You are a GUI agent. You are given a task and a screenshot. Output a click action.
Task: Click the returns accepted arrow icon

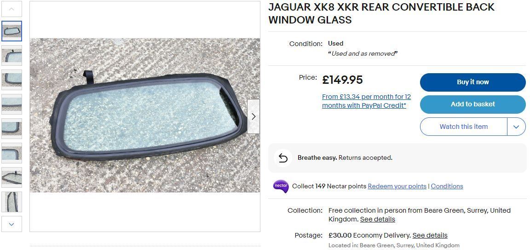point(283,158)
